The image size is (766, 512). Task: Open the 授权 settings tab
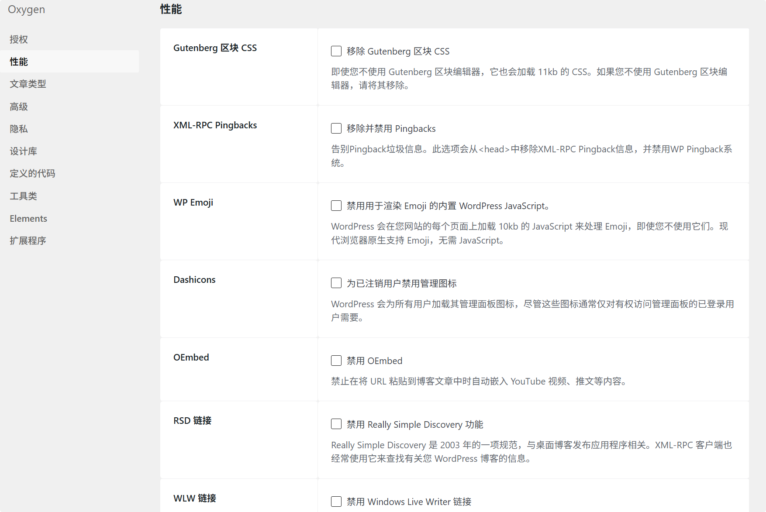69,39
